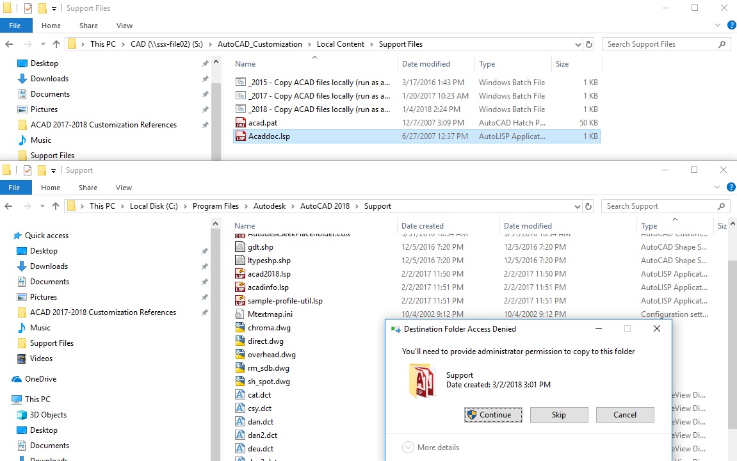Unpin Documents from Quick access
The height and width of the screenshot is (461, 737).
[204, 281]
